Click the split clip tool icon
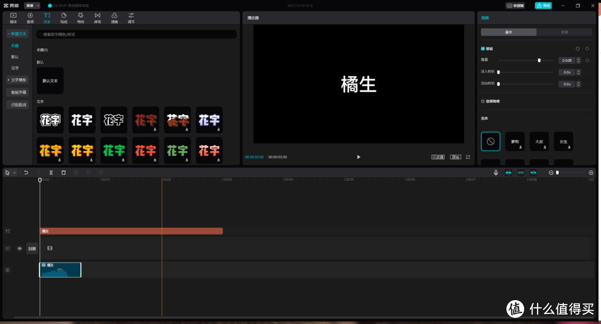 (51, 173)
